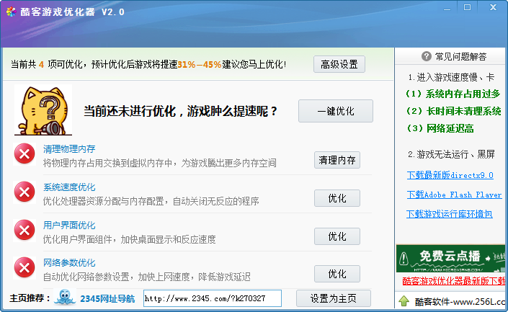Click red X icon beside 清理物理内存
The image size is (508, 312).
pos(24,154)
